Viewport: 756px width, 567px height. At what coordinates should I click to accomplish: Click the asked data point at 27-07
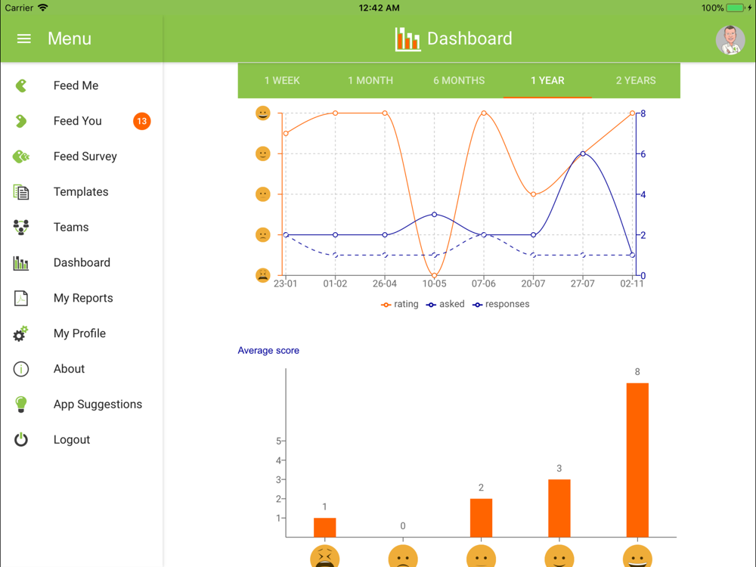(x=583, y=153)
